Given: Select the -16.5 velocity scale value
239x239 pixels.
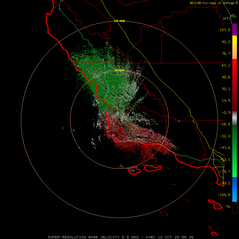Looking at the screenshot, I should (x=225, y=124).
